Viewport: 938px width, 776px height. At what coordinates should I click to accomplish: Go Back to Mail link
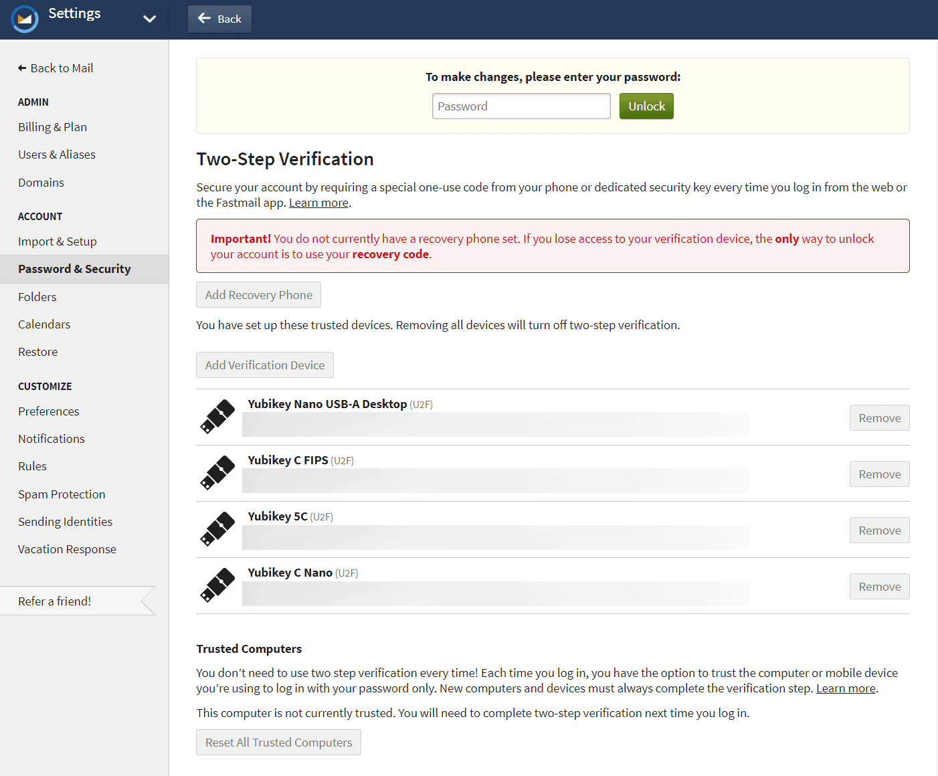[56, 68]
